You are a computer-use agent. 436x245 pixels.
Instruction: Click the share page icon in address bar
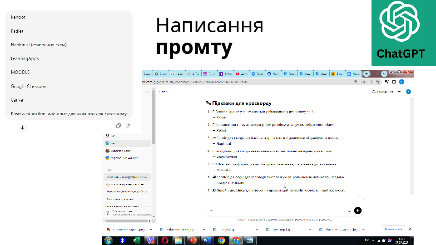(371, 82)
